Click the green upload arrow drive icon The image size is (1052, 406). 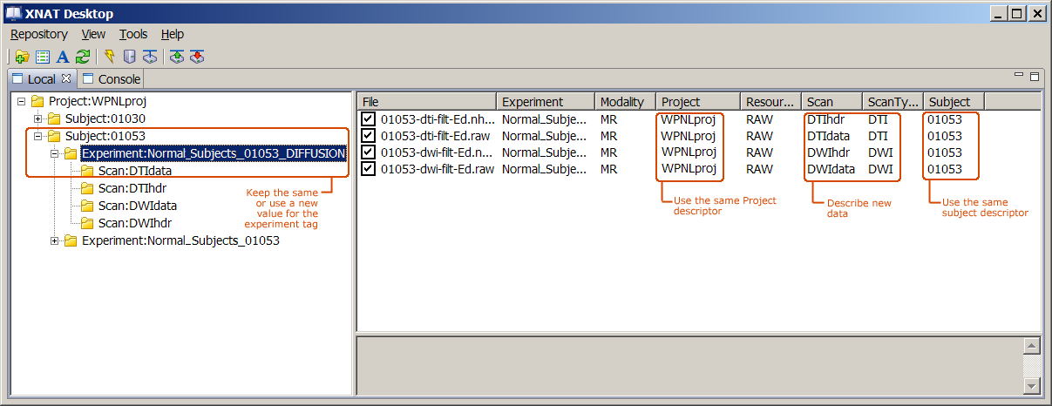[x=177, y=58]
